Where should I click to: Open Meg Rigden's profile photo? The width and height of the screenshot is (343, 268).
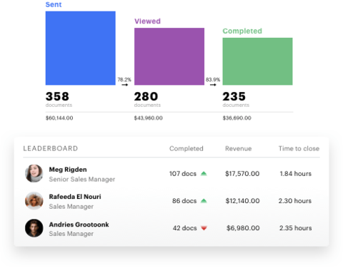point(34,173)
